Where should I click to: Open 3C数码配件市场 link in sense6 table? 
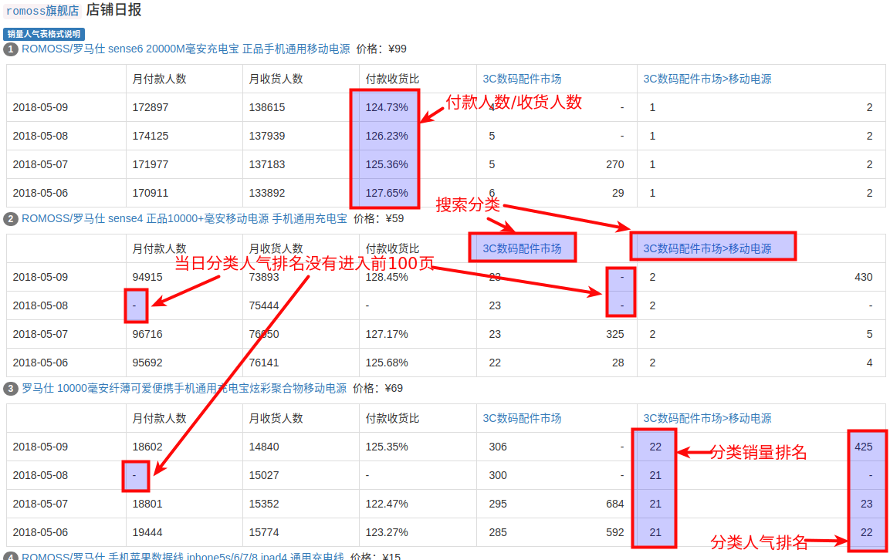tap(522, 79)
